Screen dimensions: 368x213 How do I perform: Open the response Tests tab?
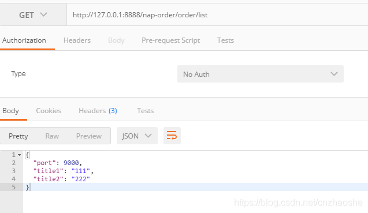(145, 111)
